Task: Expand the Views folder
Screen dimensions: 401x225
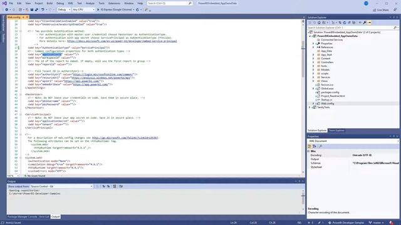Action: [x=313, y=81]
